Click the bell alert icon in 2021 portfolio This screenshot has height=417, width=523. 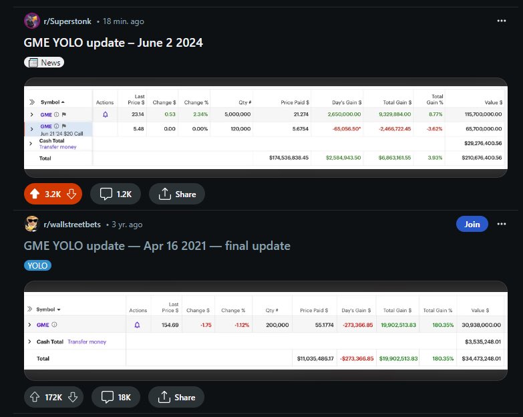click(137, 325)
